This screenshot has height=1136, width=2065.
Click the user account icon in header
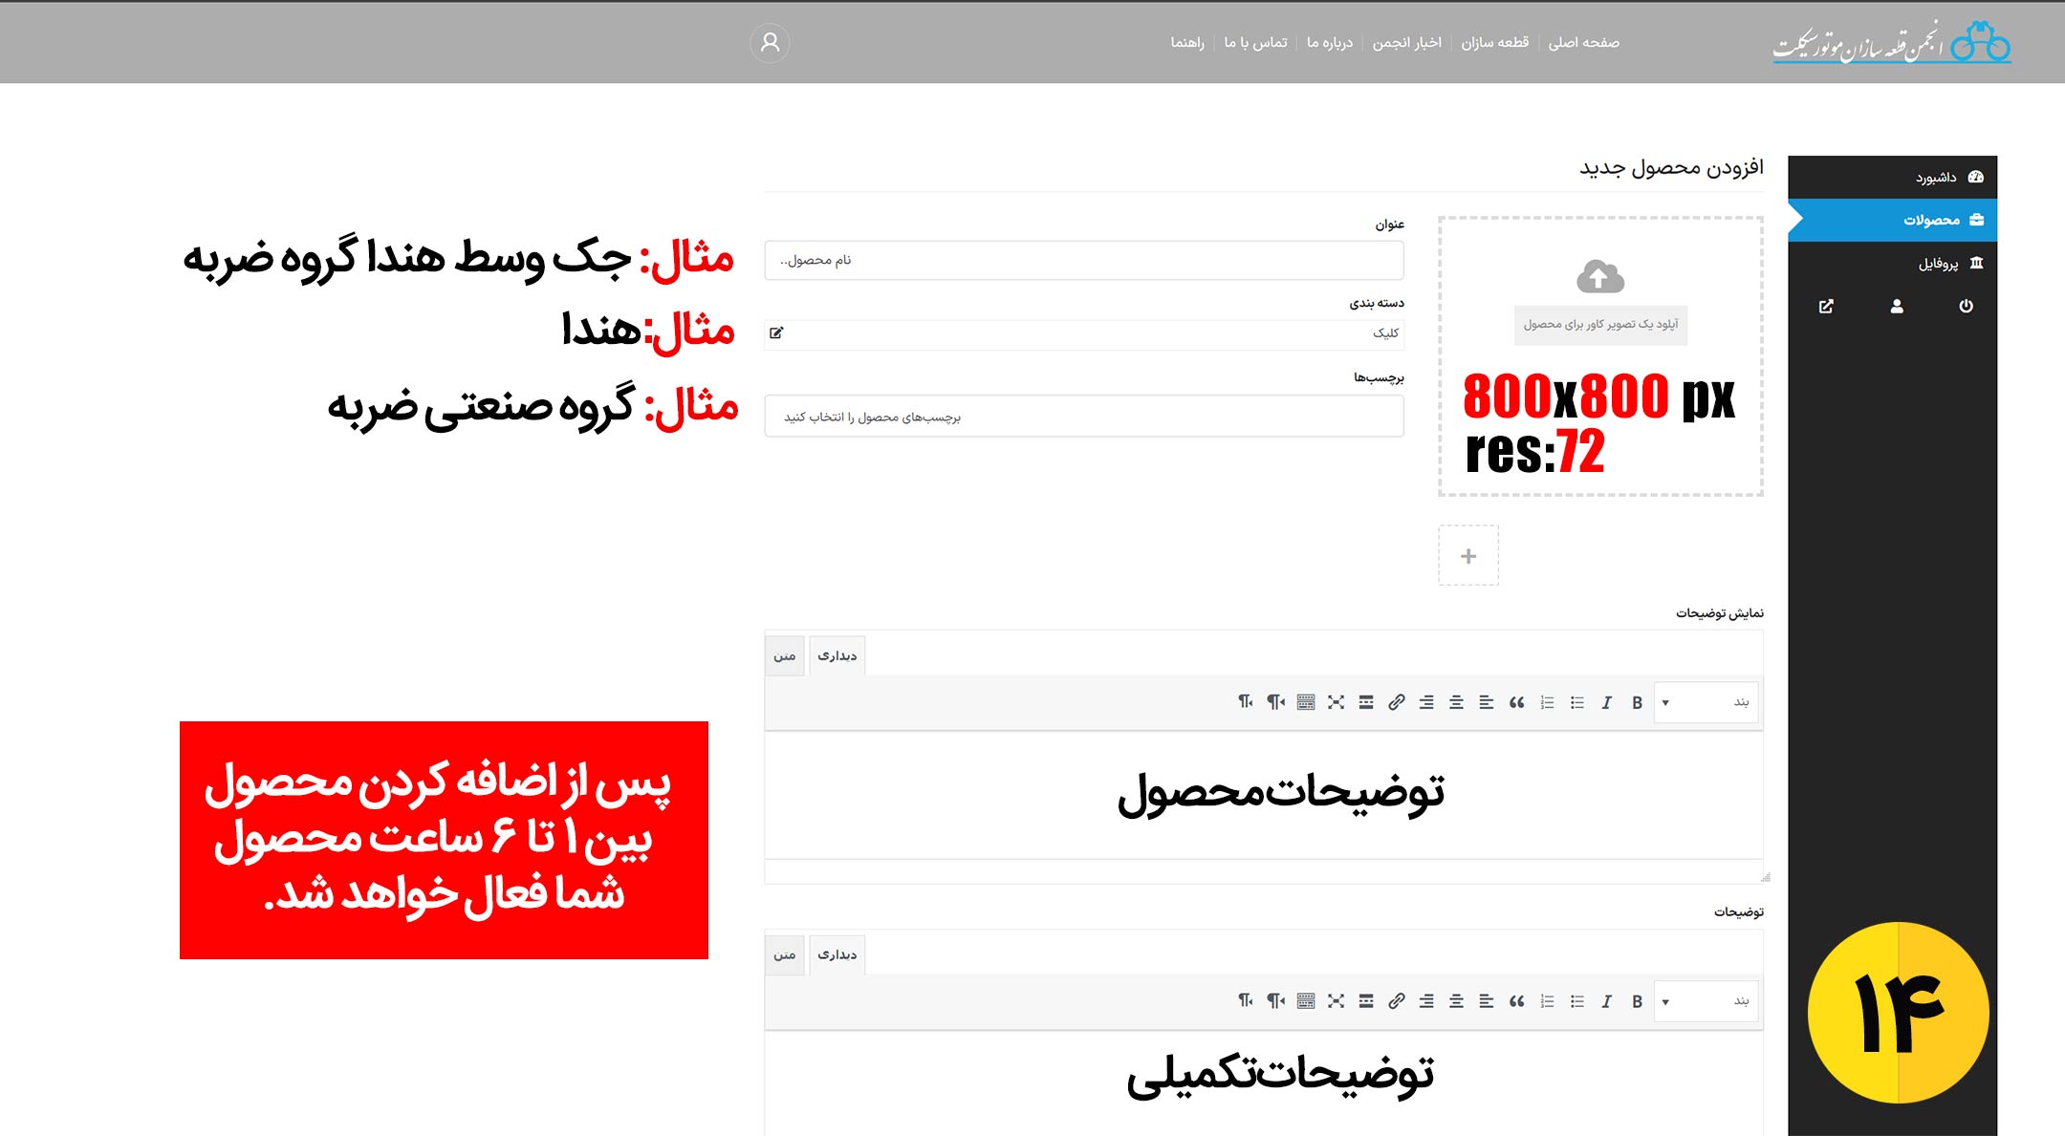click(x=770, y=43)
